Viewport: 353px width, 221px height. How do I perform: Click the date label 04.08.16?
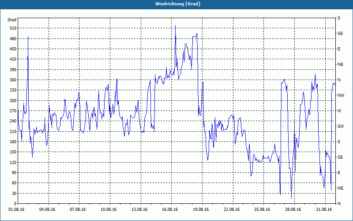click(x=47, y=210)
